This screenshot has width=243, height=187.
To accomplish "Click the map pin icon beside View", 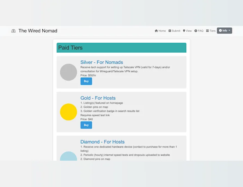I will pyautogui.click(x=184, y=31).
